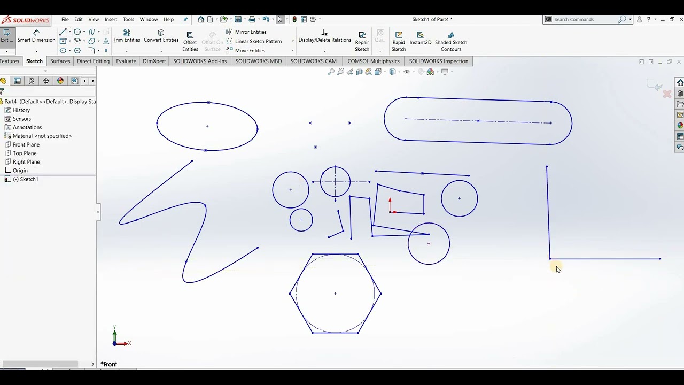Click the *Front view label

pos(109,364)
